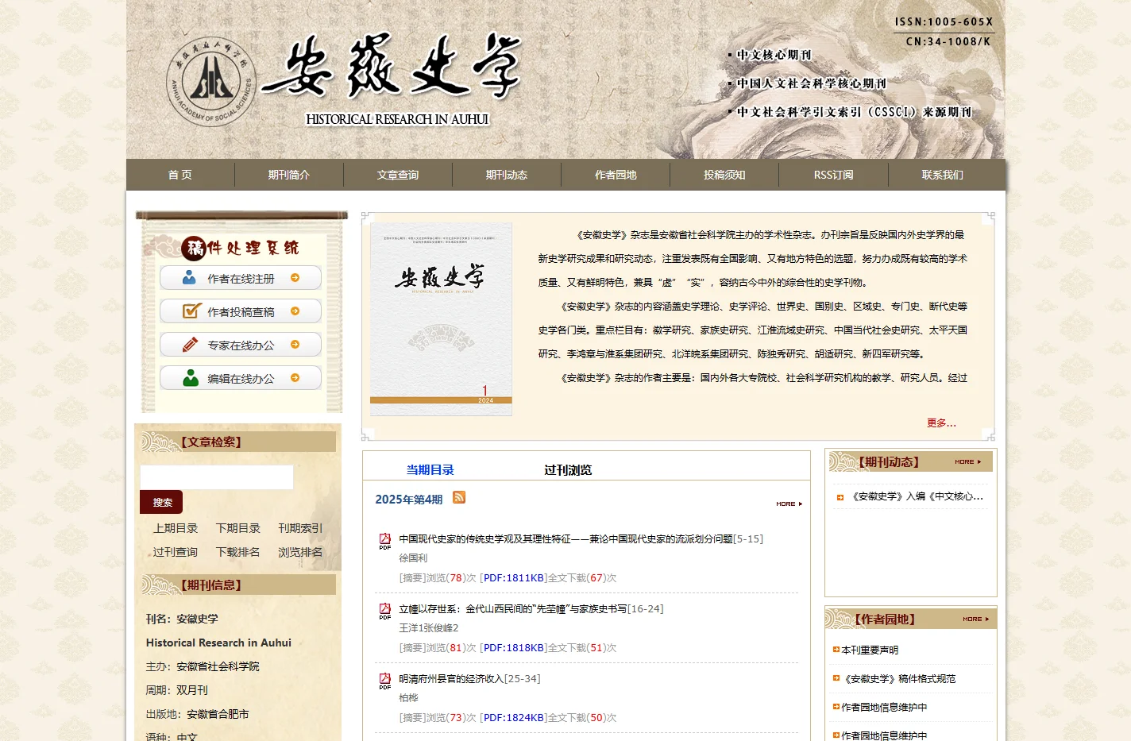1131x741 pixels.
Task: Open 浏览排名 link
Action: 300,552
